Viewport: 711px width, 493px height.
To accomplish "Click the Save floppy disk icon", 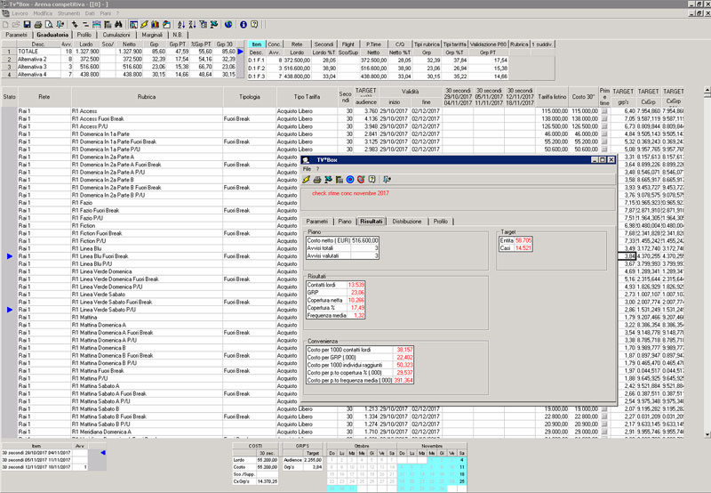I will pos(26,24).
